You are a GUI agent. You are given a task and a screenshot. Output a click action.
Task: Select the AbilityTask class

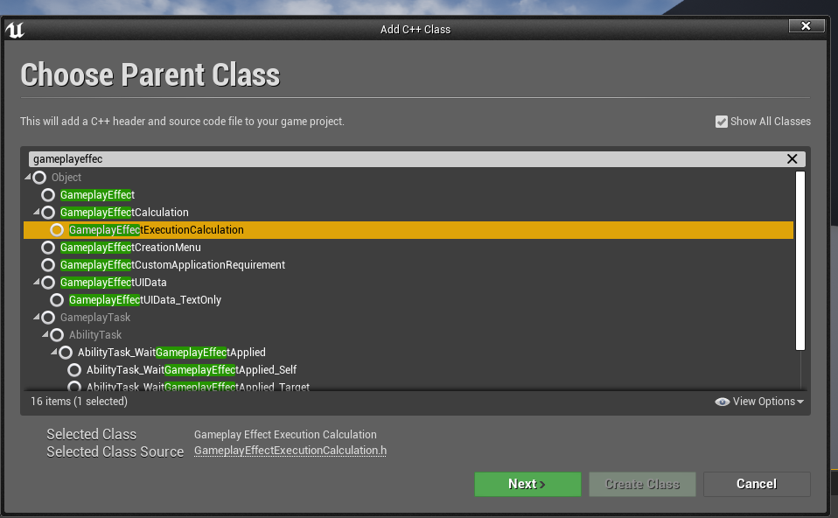point(95,335)
